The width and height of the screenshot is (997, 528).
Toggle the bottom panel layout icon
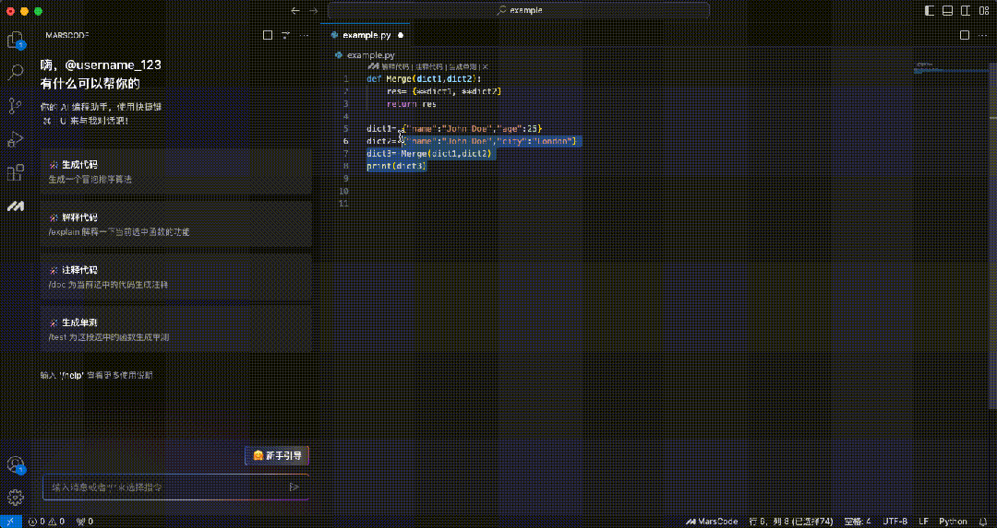click(x=947, y=10)
